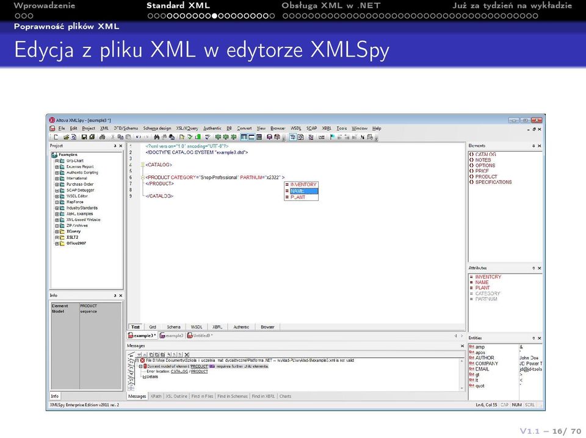Switch to the Browser view tab
This screenshot has height=438, width=586.
[x=267, y=327]
